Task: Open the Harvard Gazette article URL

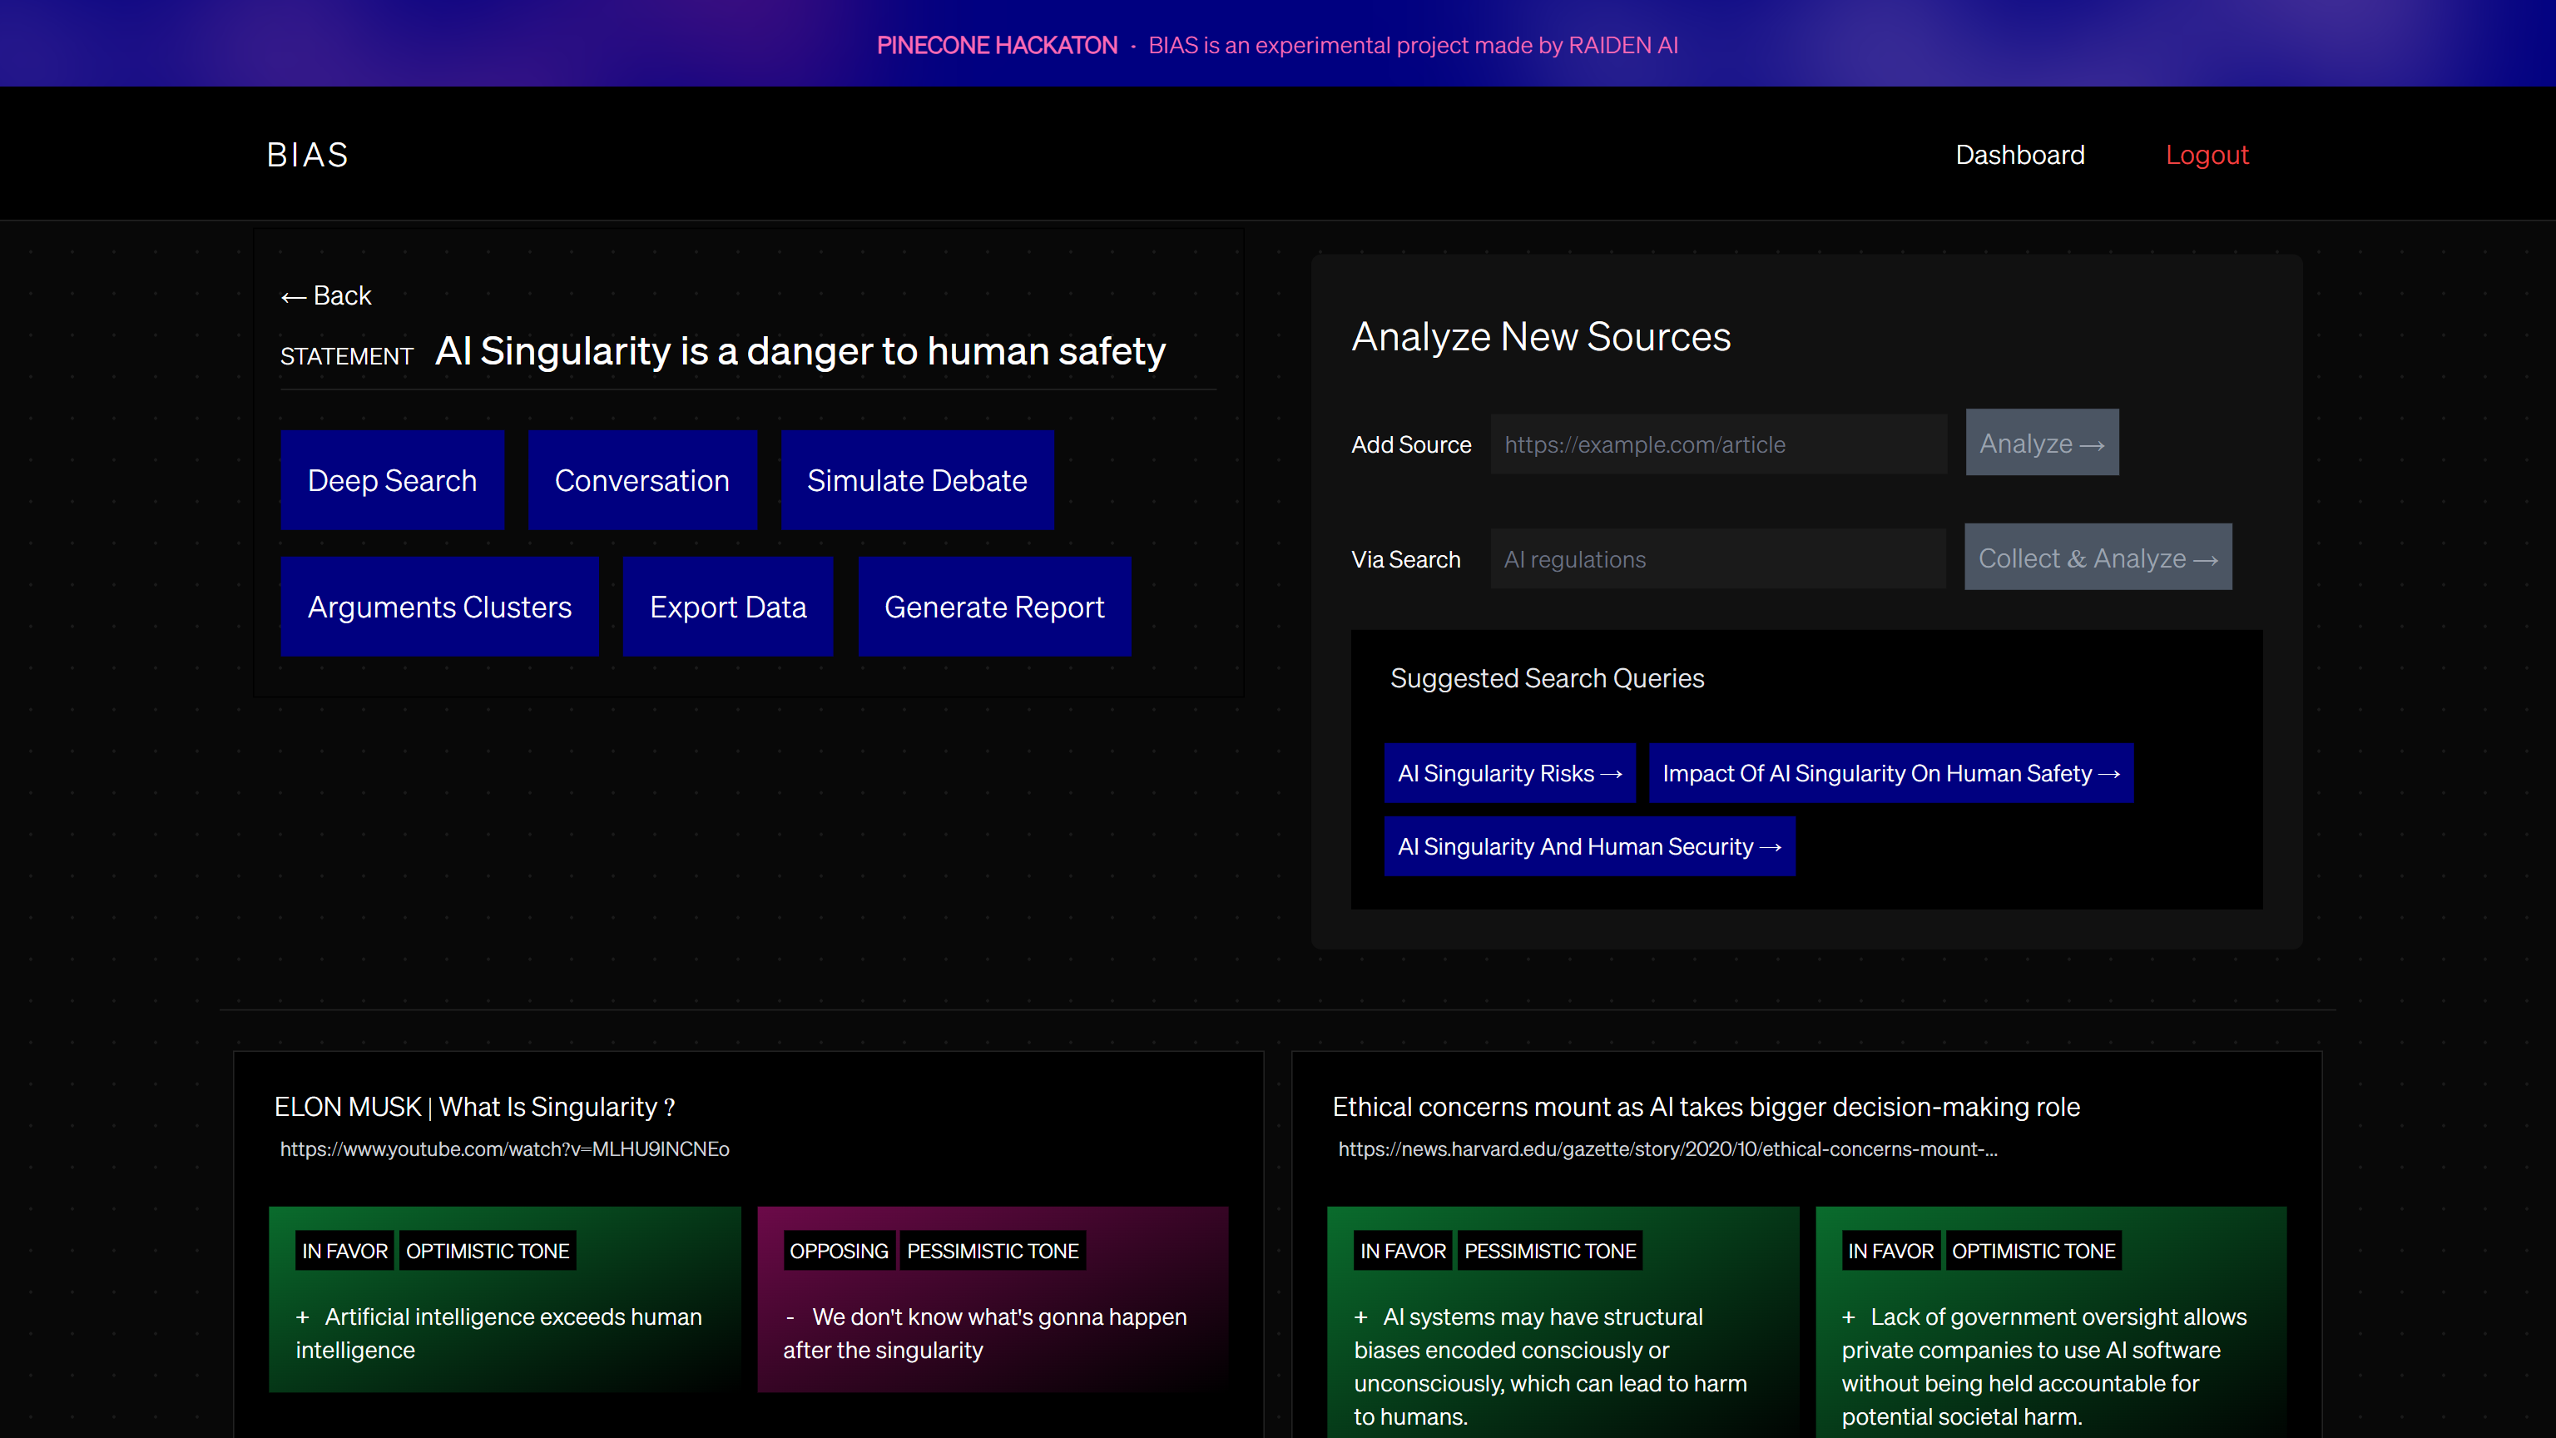Action: [1667, 1149]
